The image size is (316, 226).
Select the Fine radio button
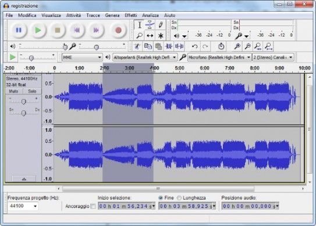pyautogui.click(x=161, y=198)
